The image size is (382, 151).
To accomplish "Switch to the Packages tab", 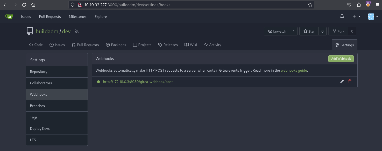I will [x=116, y=45].
